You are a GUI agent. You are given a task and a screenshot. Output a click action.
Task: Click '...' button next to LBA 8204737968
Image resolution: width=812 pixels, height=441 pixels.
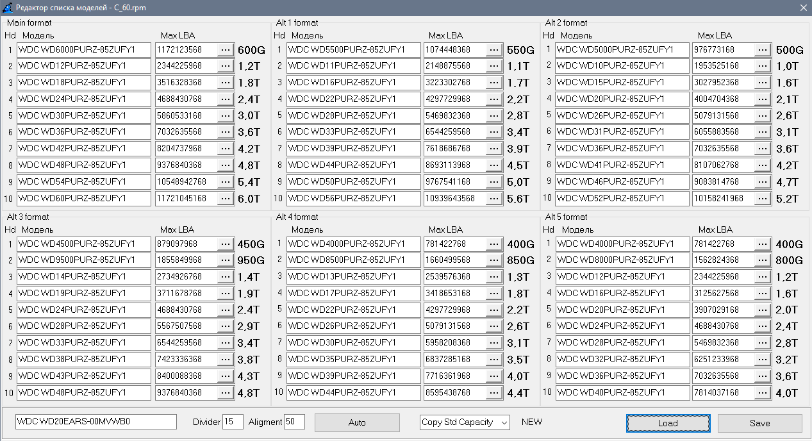coord(226,149)
